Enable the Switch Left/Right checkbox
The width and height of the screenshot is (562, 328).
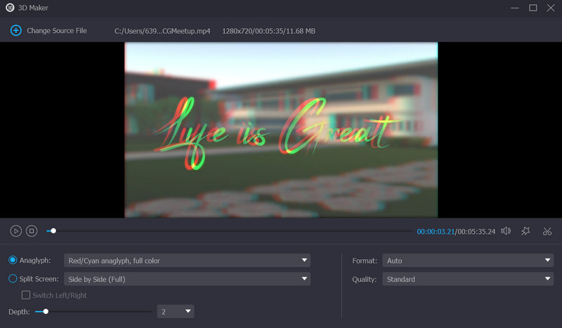[x=26, y=295]
